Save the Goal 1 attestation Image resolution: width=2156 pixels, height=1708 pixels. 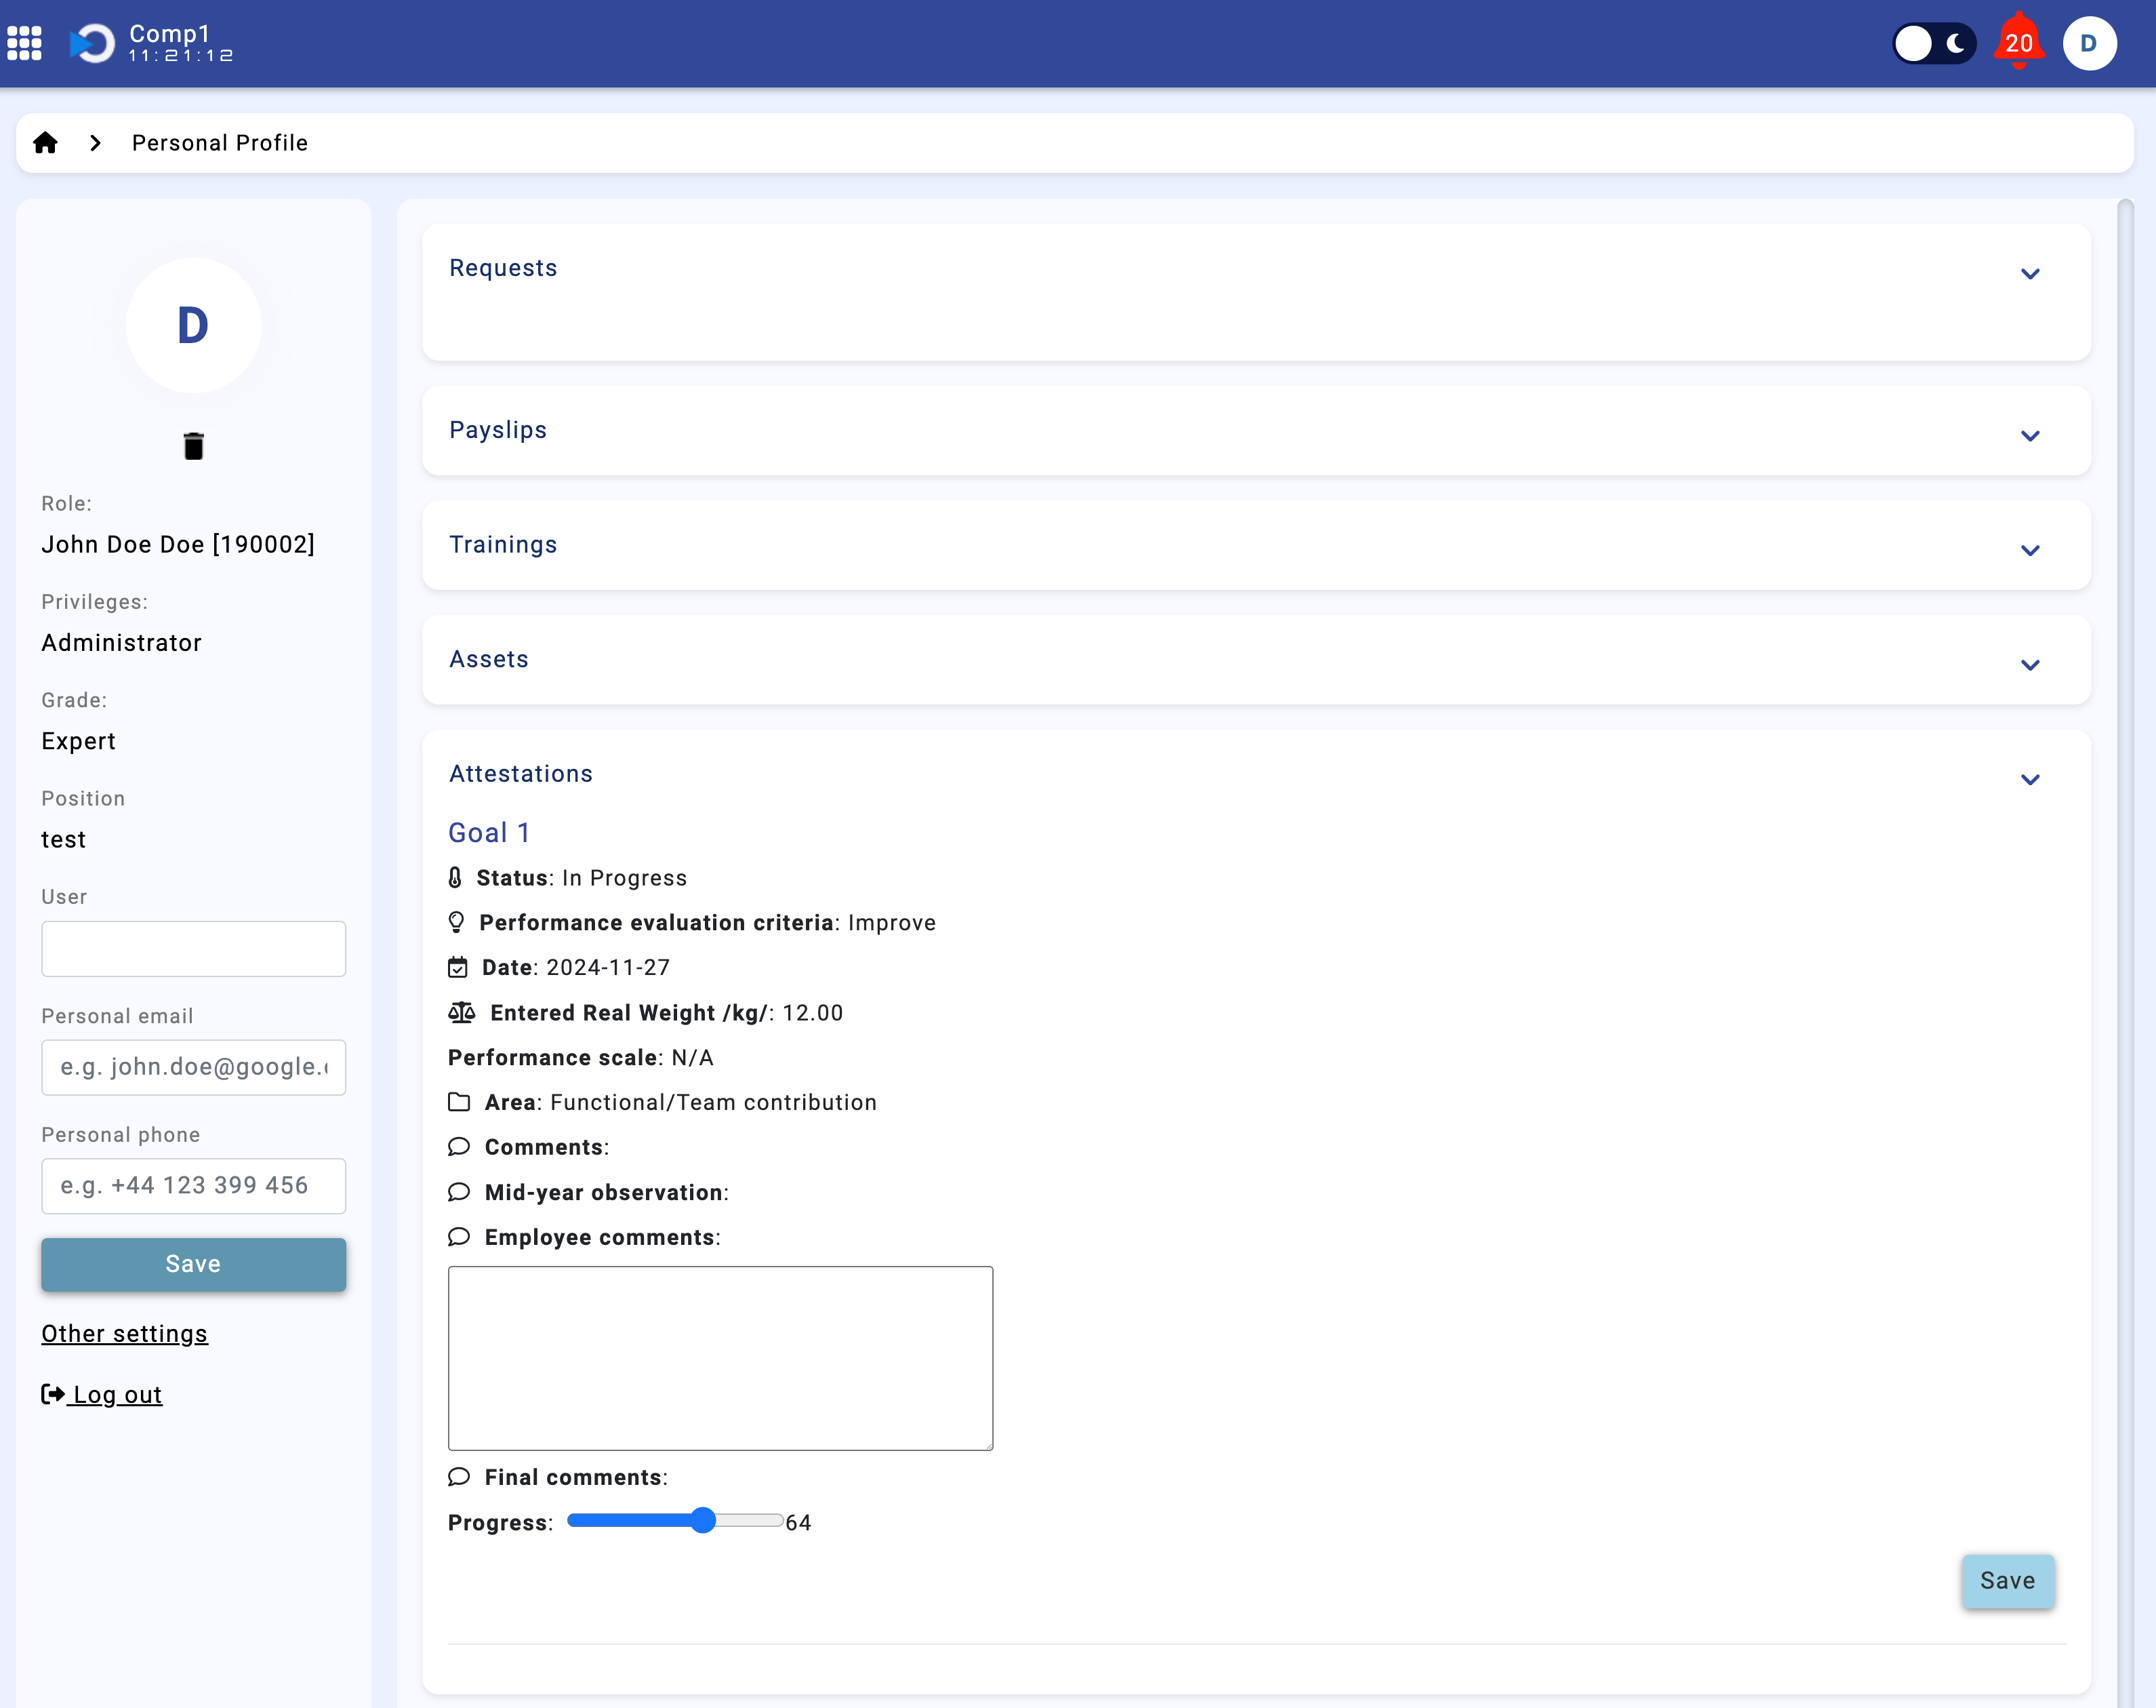click(2007, 1580)
